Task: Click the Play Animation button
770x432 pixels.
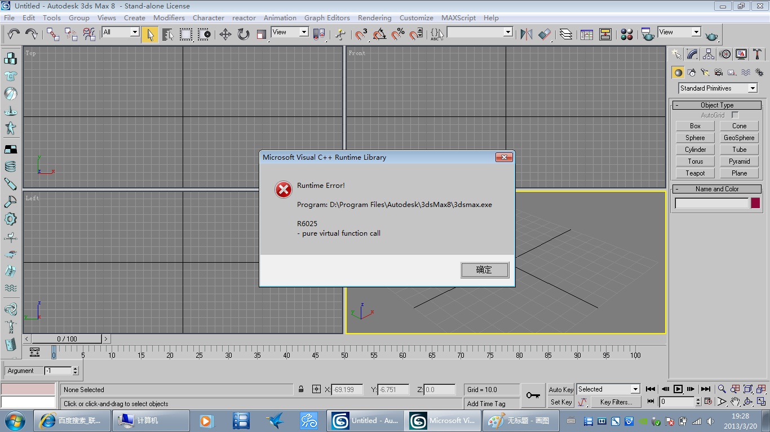Action: pos(678,389)
